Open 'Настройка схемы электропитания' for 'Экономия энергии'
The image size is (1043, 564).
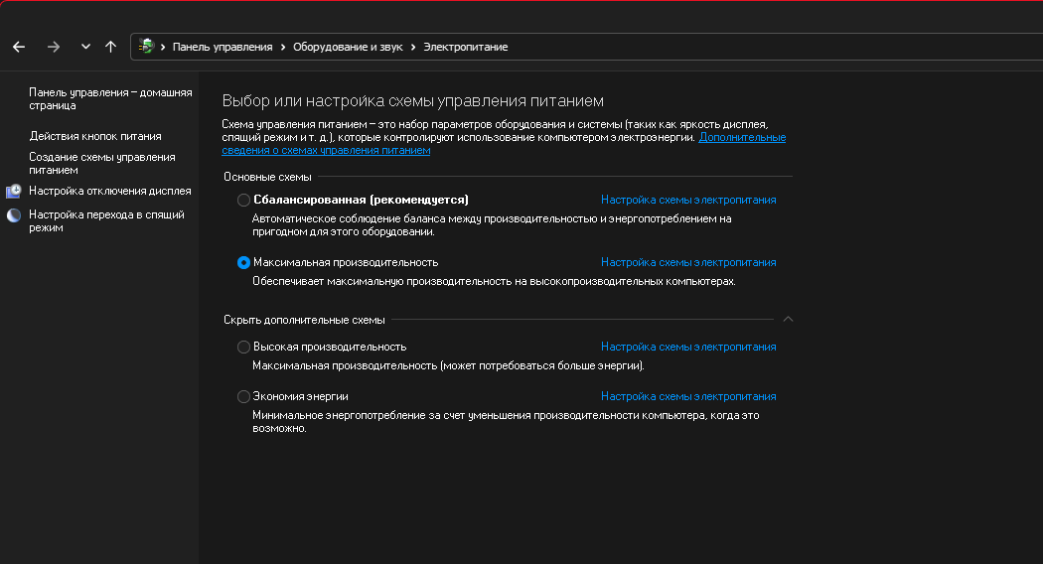point(688,396)
